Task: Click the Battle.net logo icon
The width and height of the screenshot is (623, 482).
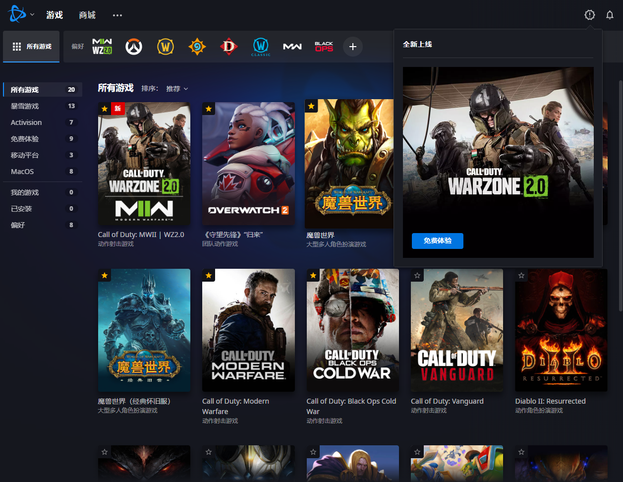Action: click(x=17, y=14)
